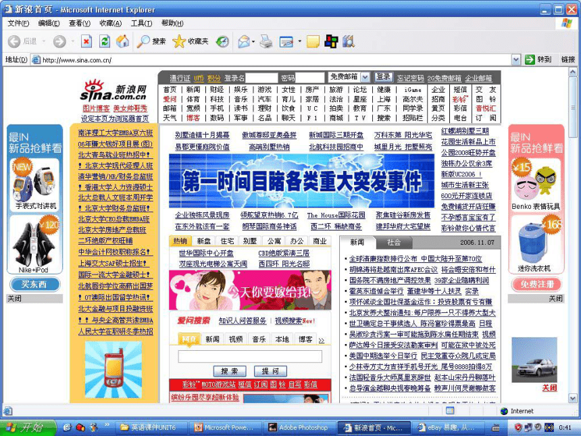Click the vertical scrollbar up arrow
581x436 pixels.
pos(573,72)
